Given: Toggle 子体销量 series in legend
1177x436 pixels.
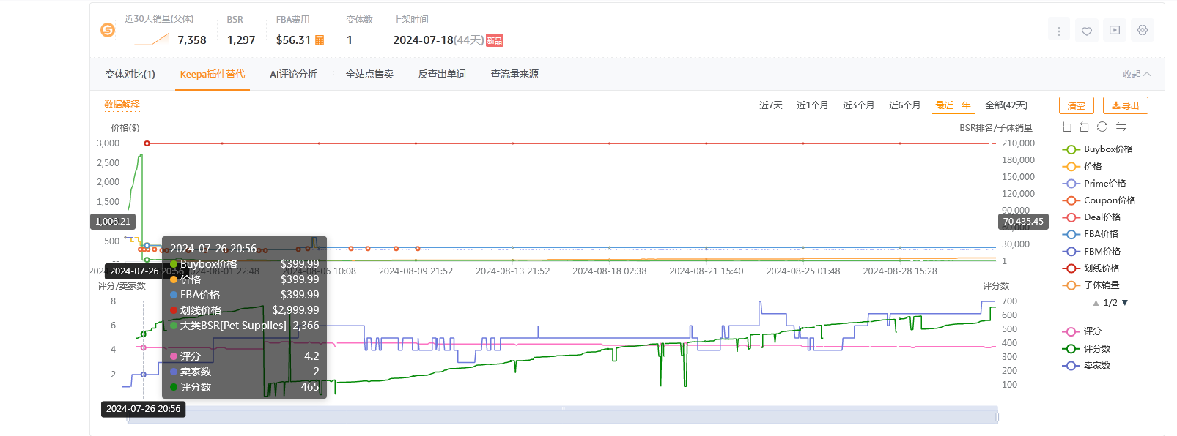Looking at the screenshot, I should (x=1091, y=285).
